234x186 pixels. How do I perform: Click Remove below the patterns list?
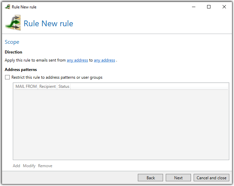45,166
